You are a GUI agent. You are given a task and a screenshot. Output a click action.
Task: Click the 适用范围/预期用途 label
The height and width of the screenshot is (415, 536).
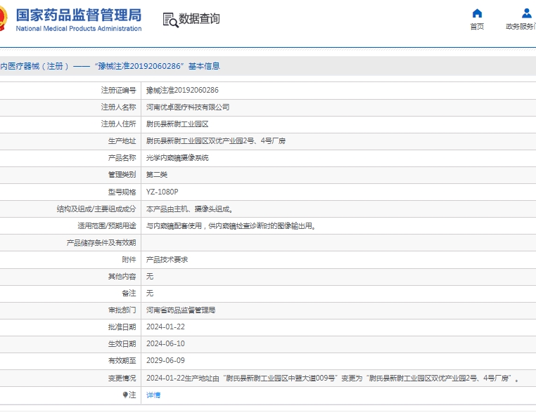click(107, 225)
